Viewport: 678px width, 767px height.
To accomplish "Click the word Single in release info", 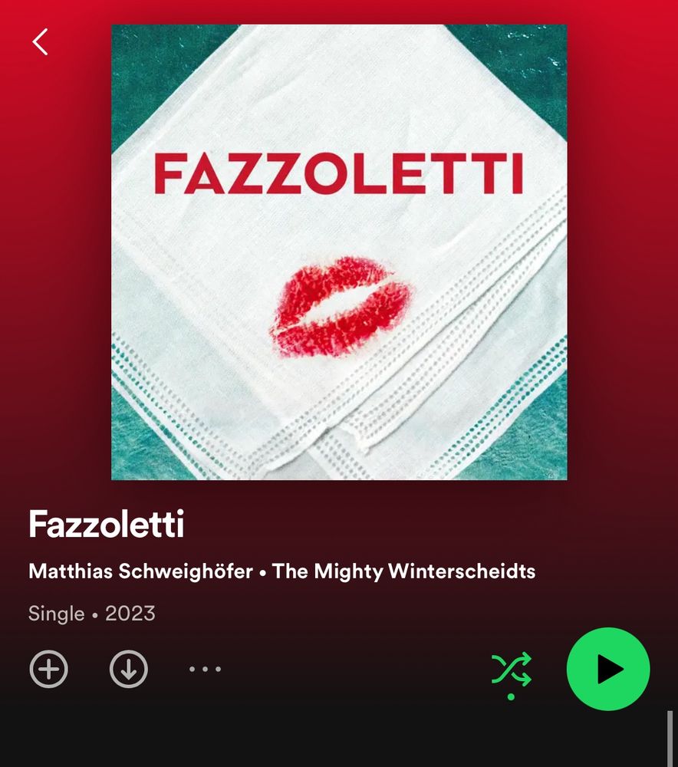I will 56,614.
